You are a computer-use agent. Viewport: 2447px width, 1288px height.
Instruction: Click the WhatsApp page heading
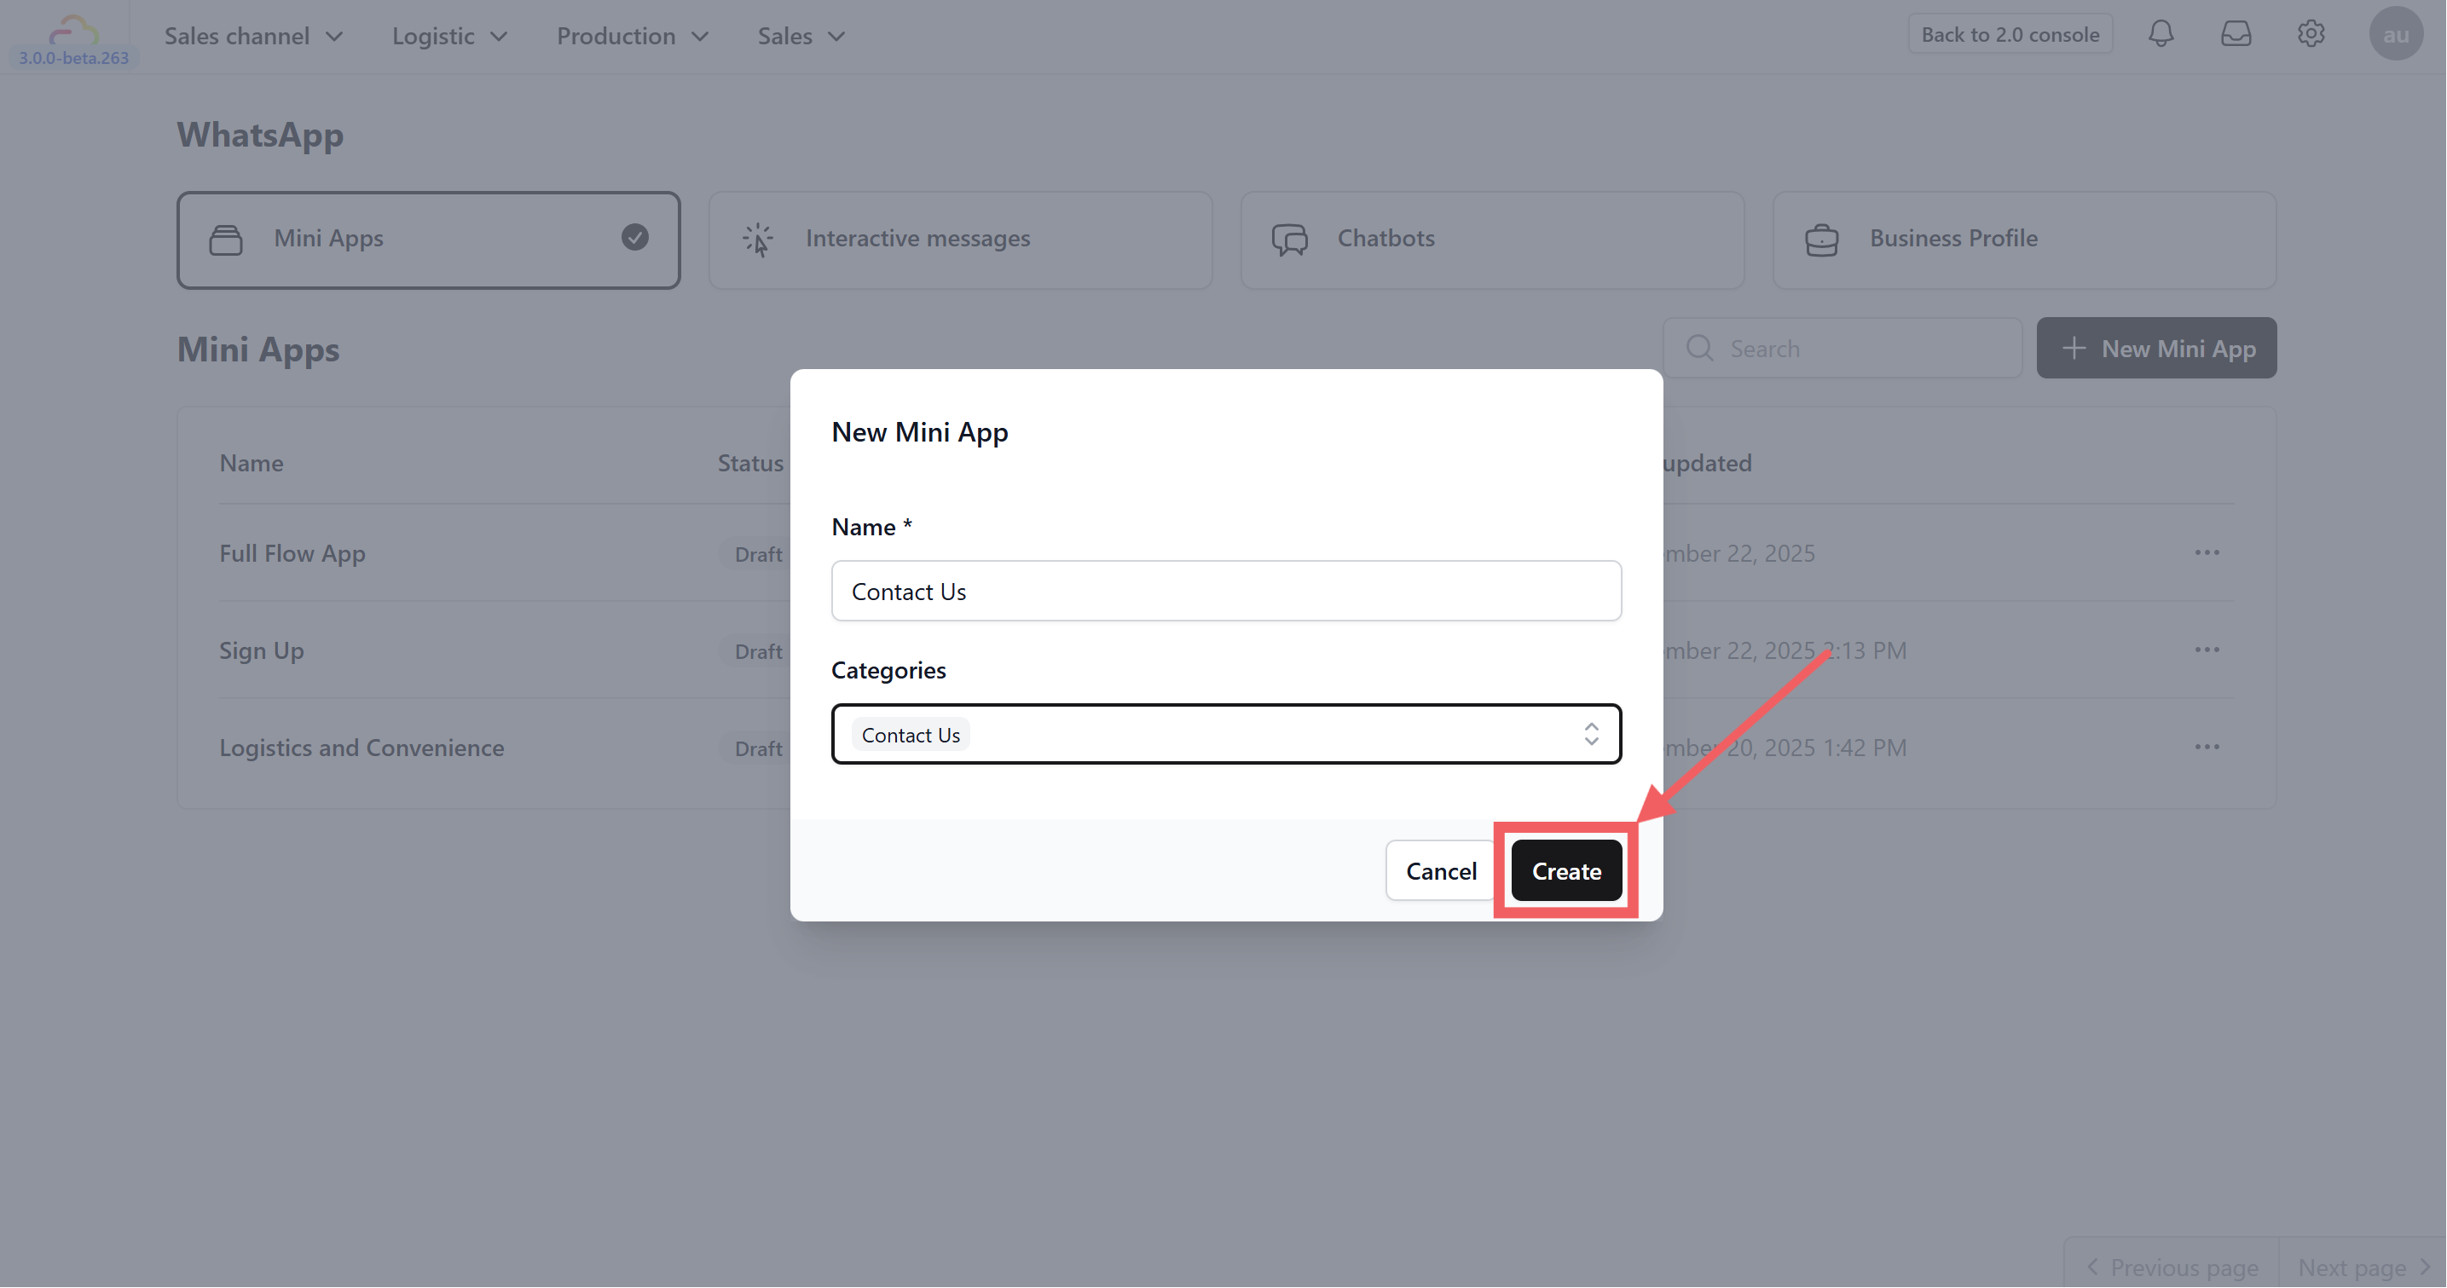click(x=260, y=135)
